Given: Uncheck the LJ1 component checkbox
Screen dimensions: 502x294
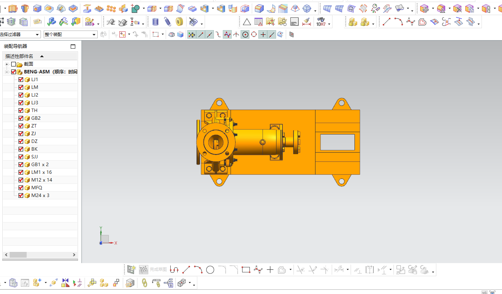Looking at the screenshot, I should pos(21,80).
